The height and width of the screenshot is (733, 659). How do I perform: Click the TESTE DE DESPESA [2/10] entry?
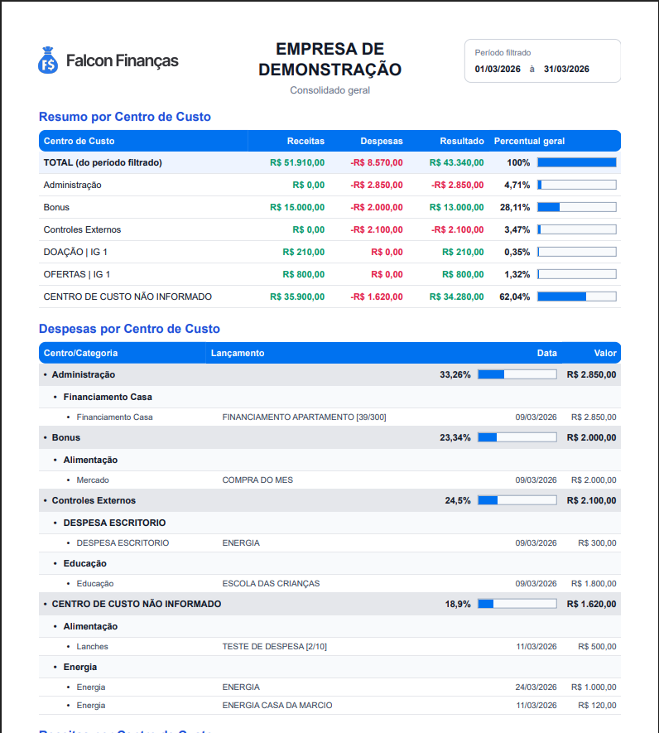[x=274, y=647]
